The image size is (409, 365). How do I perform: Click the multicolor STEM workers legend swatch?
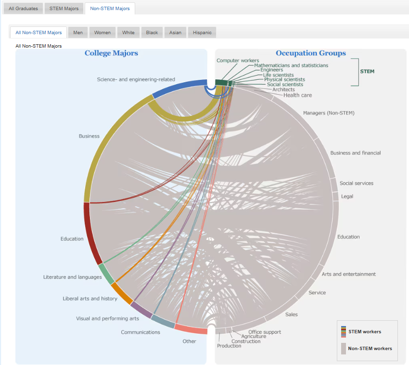pos(344,331)
